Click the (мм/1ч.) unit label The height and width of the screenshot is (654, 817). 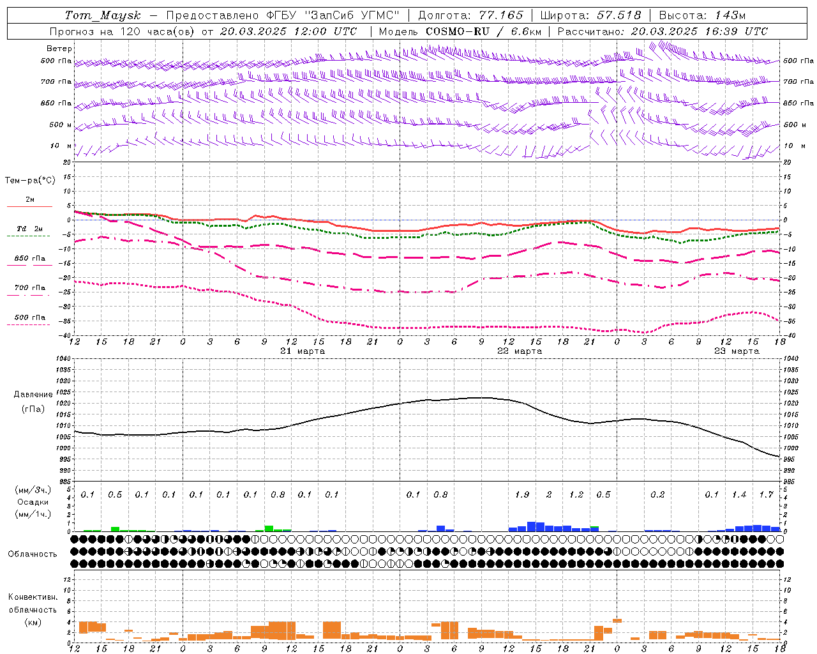tap(33, 514)
